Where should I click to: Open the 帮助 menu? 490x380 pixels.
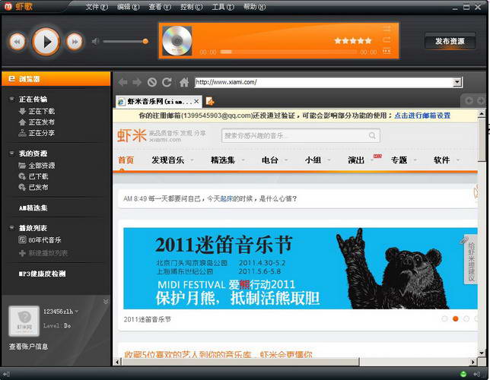[x=254, y=7]
